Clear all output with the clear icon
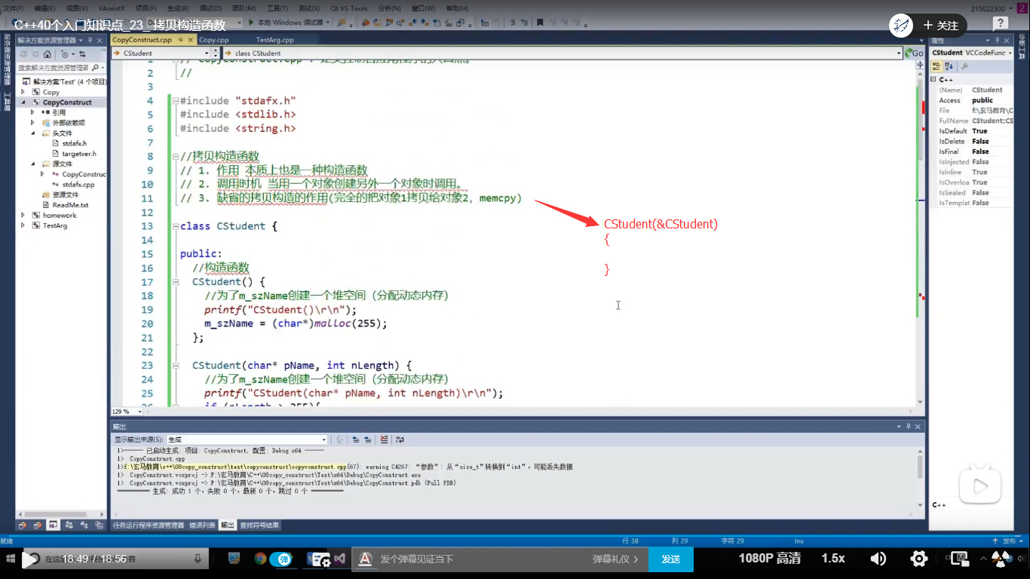 pyautogui.click(x=384, y=440)
